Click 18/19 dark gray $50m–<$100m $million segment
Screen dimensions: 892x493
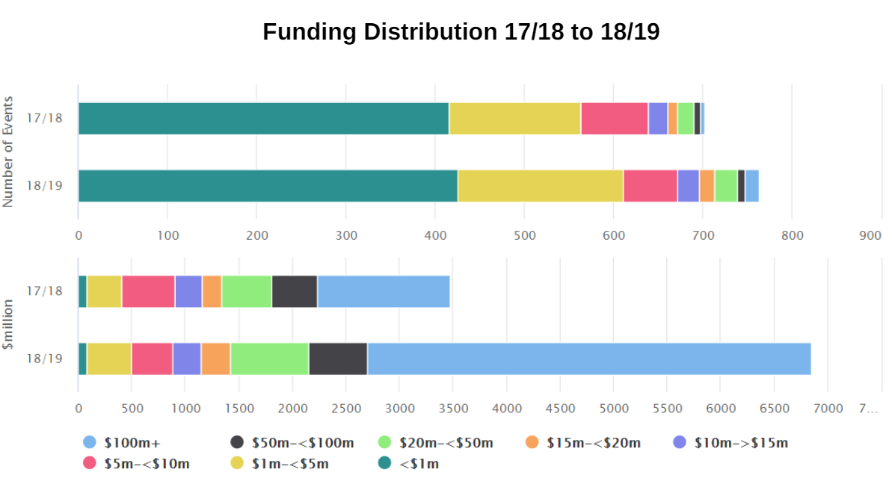338,359
